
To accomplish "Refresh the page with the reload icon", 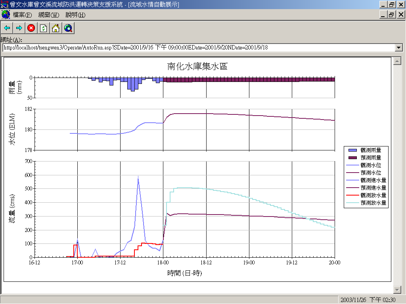I will [44, 28].
